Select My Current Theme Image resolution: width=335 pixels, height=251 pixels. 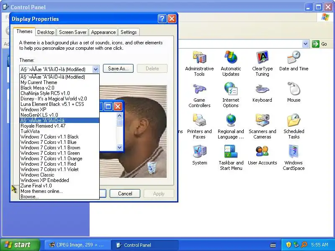tap(59, 82)
